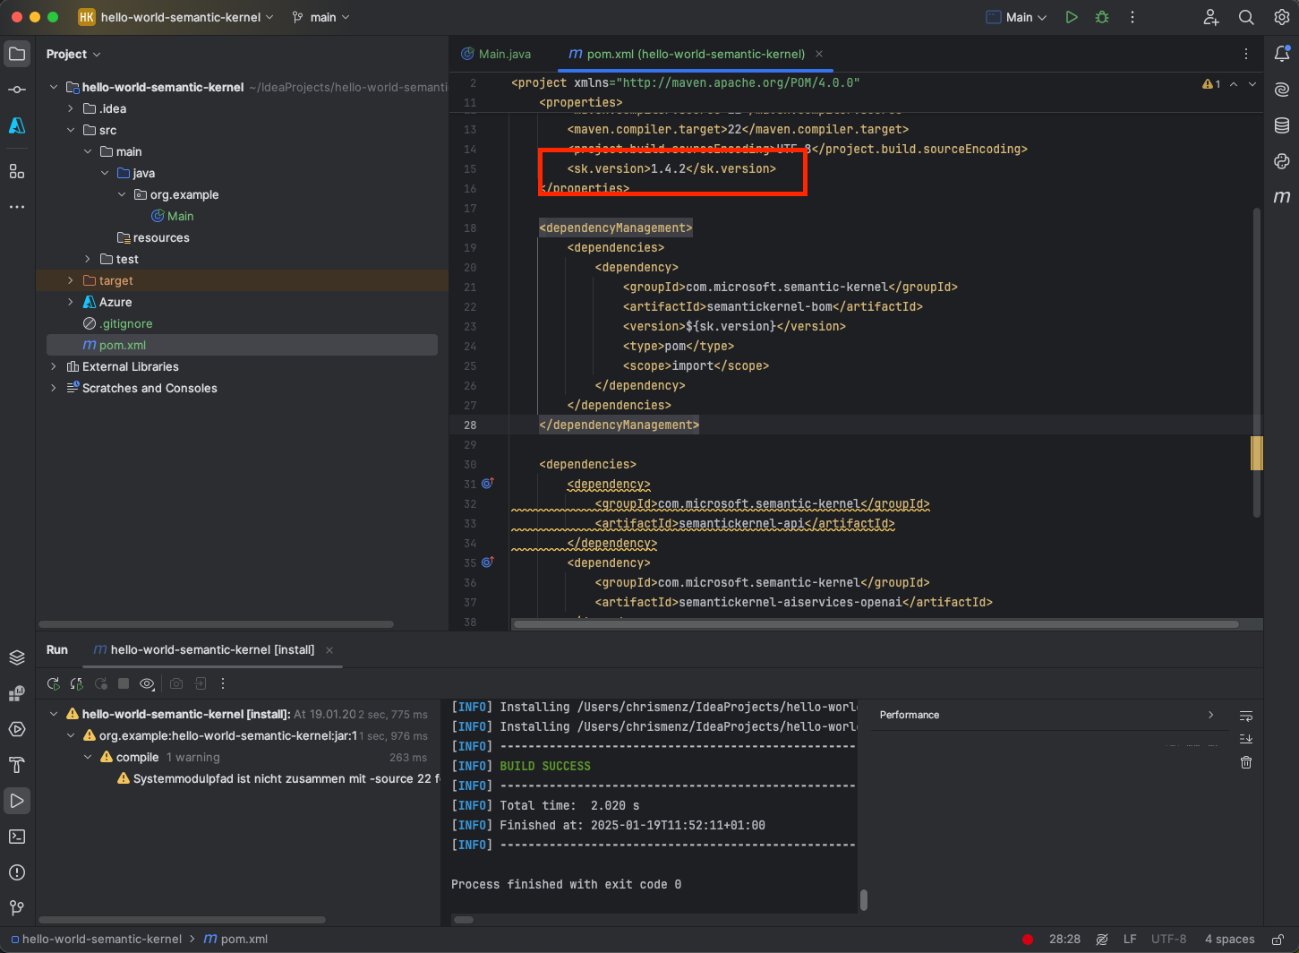Open the Project tool window folder icon

pyautogui.click(x=17, y=54)
